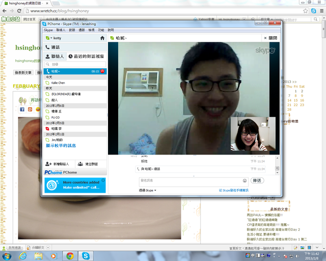Open the 說明 help menu

coord(111,30)
